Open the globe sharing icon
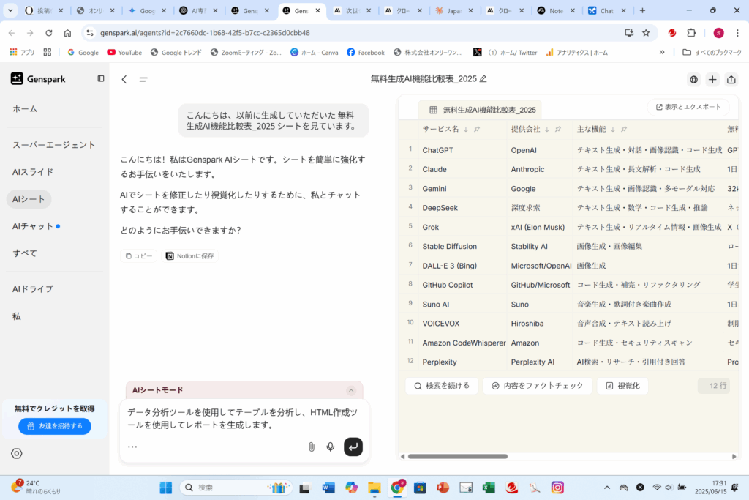The height and width of the screenshot is (500, 749). click(x=693, y=80)
